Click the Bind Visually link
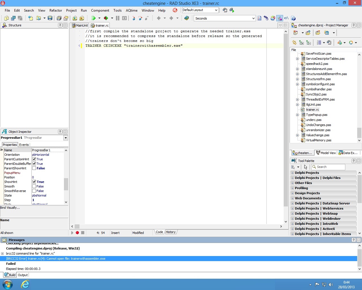 coord(10,208)
